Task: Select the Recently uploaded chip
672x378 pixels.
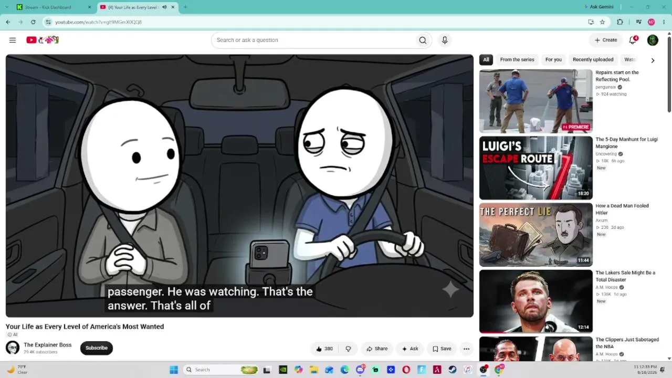Action: pyautogui.click(x=593, y=60)
